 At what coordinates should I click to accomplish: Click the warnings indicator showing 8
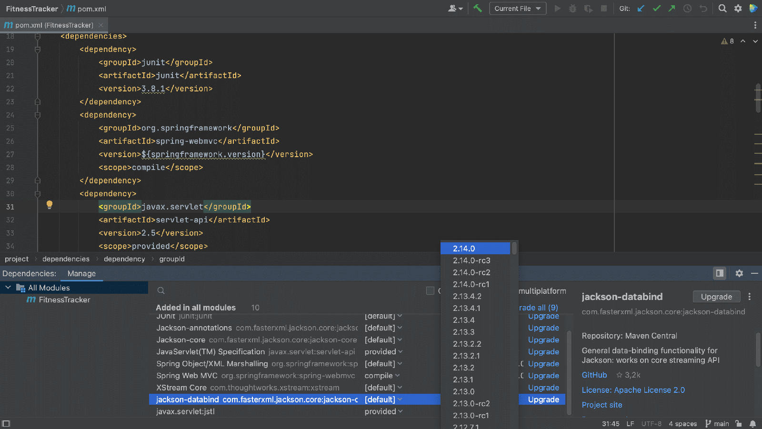(728, 41)
